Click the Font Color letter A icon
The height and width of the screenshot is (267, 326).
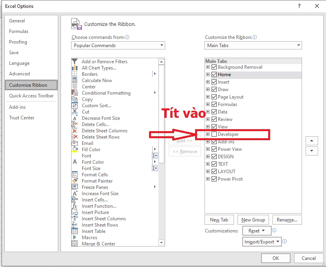(x=75, y=162)
